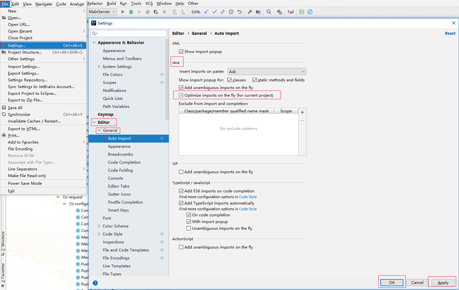The height and width of the screenshot is (290, 459).
Task: Click the blue help question mark icon
Action: point(95,283)
